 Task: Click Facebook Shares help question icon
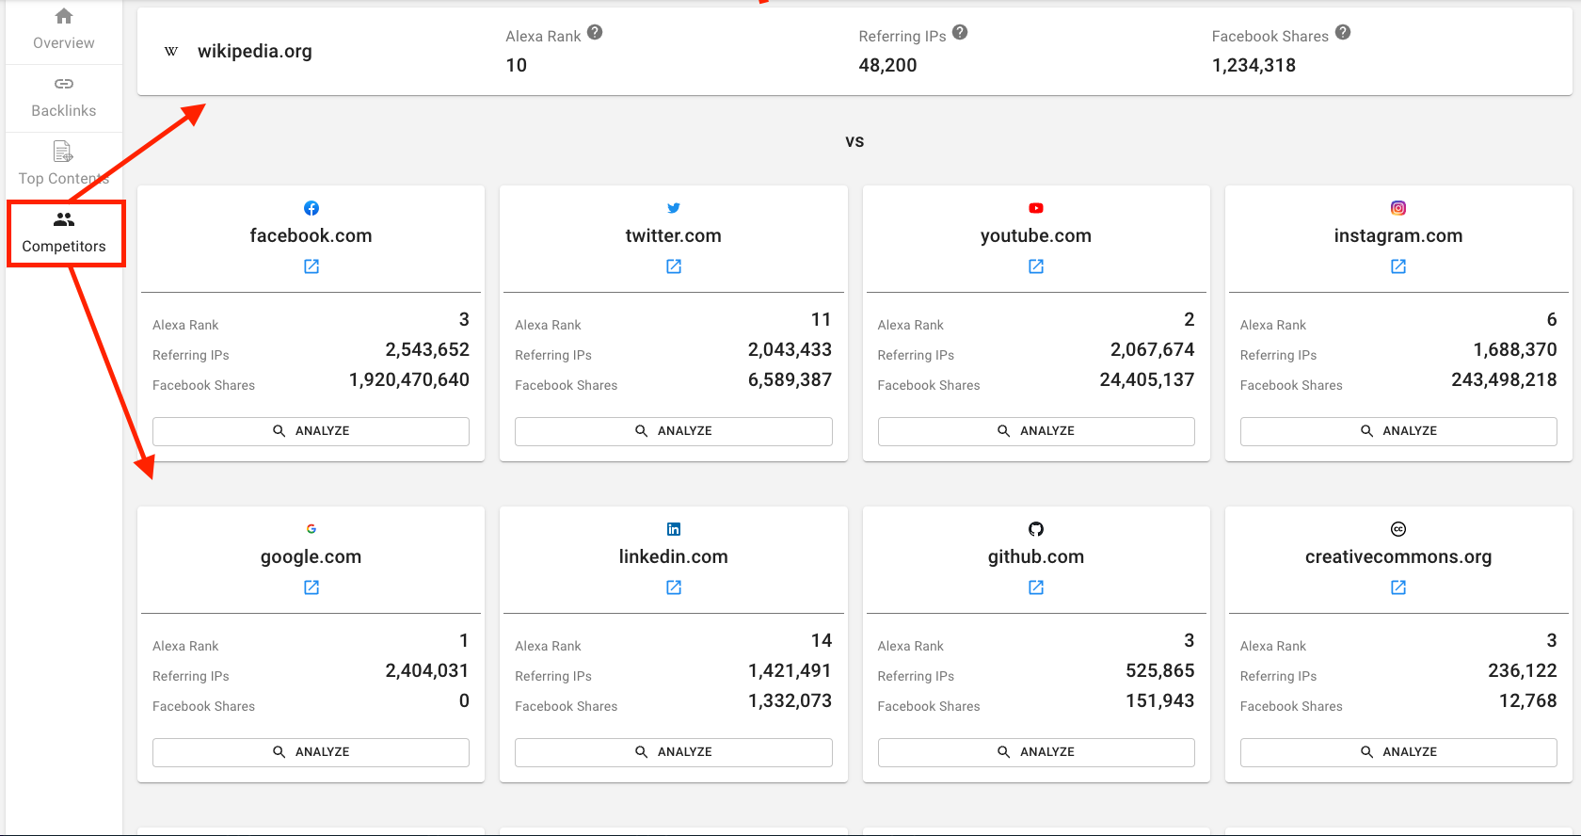pyautogui.click(x=1343, y=33)
